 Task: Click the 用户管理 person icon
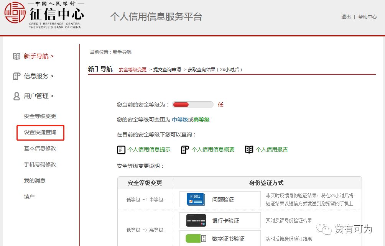[17, 96]
